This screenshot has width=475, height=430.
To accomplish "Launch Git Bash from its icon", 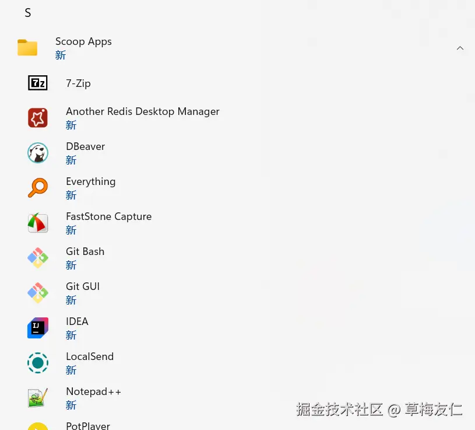I will (x=38, y=258).
